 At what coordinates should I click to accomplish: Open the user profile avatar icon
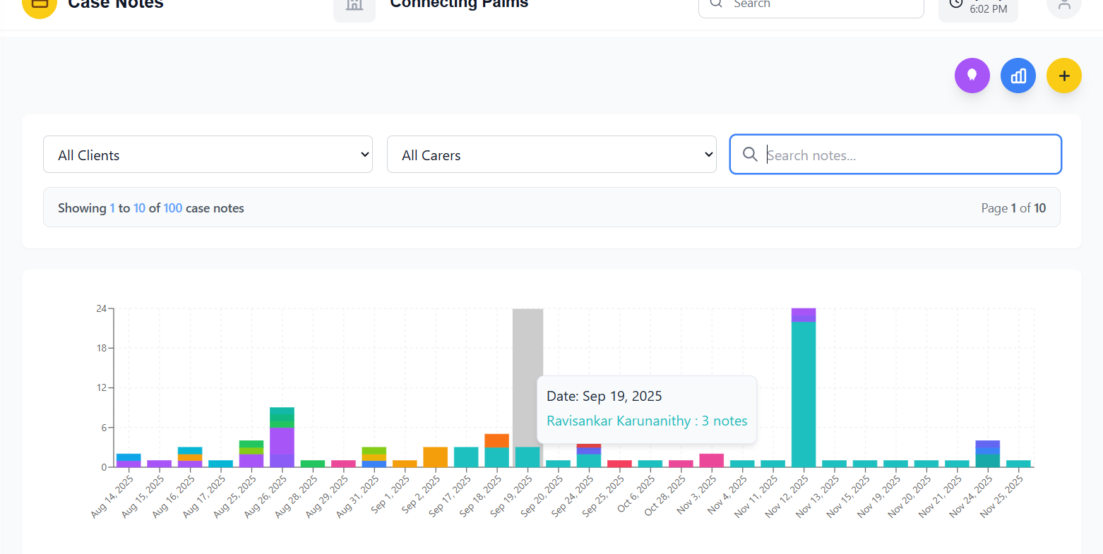1063,6
